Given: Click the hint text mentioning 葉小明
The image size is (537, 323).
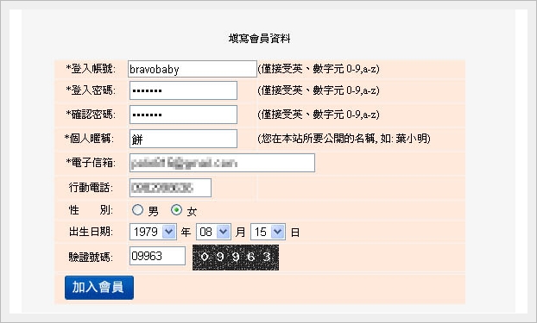Looking at the screenshot, I should coord(344,139).
